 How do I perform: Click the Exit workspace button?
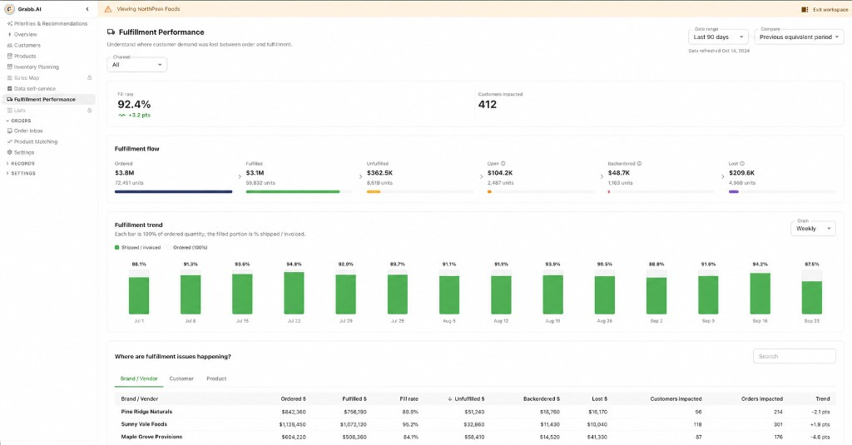pos(825,9)
